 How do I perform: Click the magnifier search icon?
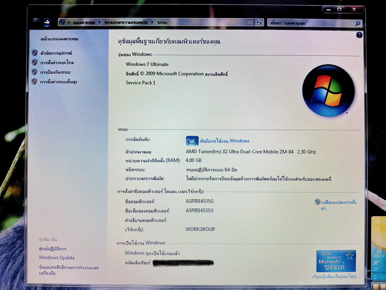click(358, 23)
